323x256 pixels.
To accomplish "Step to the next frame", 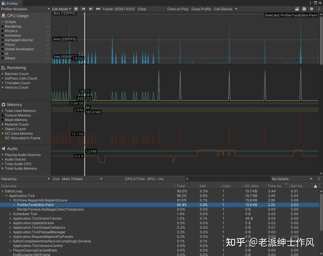I will tap(90, 9).
